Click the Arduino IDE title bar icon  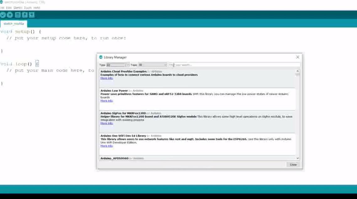click(x=1, y=2)
